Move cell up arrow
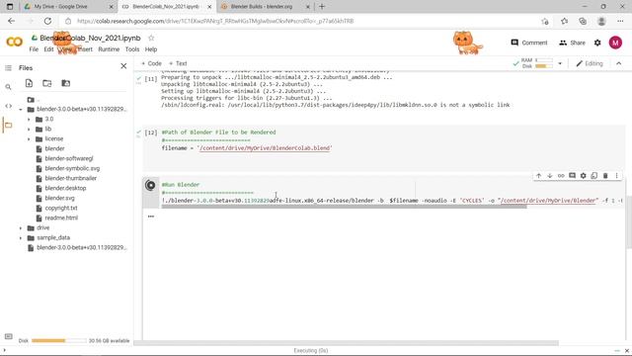This screenshot has width=632, height=356. coord(538,176)
